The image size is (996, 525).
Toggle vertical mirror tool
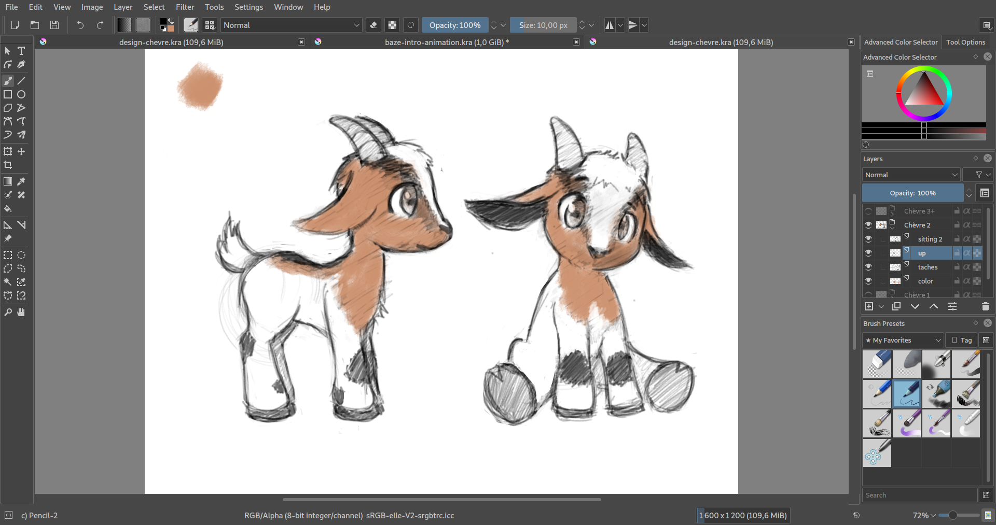pyautogui.click(x=633, y=25)
